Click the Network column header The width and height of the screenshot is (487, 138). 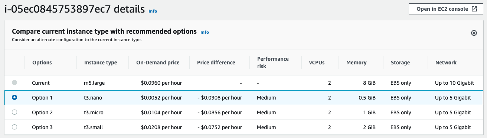pyautogui.click(x=446, y=63)
